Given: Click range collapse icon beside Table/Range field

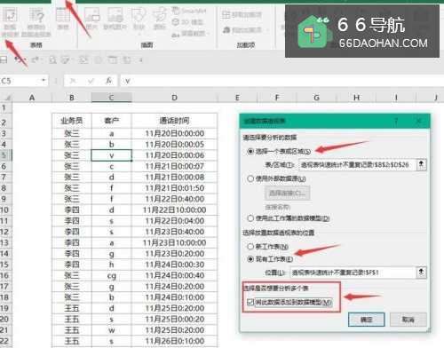Looking at the screenshot, I should pyautogui.click(x=421, y=164).
